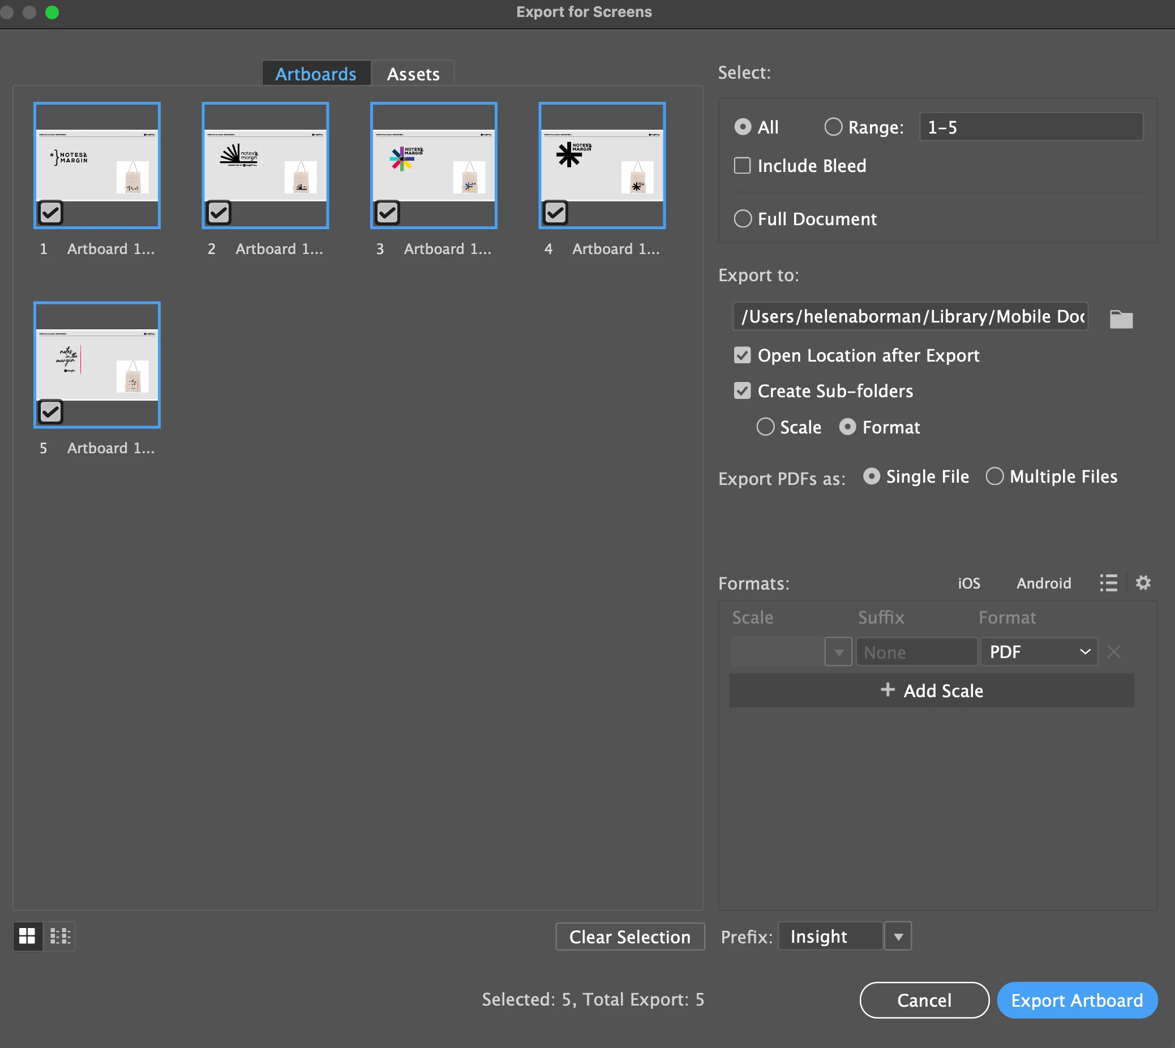1175x1048 pixels.
Task: Click the Range input field
Action: click(1031, 127)
